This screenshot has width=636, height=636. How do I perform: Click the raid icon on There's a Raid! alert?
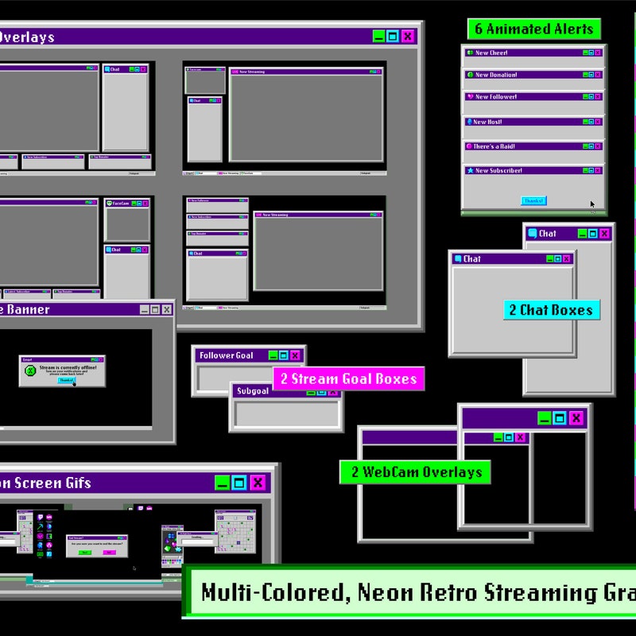[469, 145]
